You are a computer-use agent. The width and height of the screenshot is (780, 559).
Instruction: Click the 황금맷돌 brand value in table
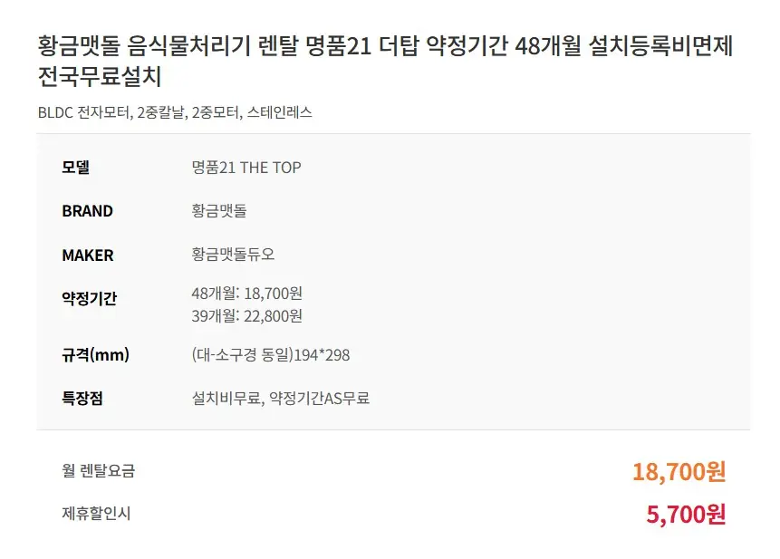[x=219, y=211]
